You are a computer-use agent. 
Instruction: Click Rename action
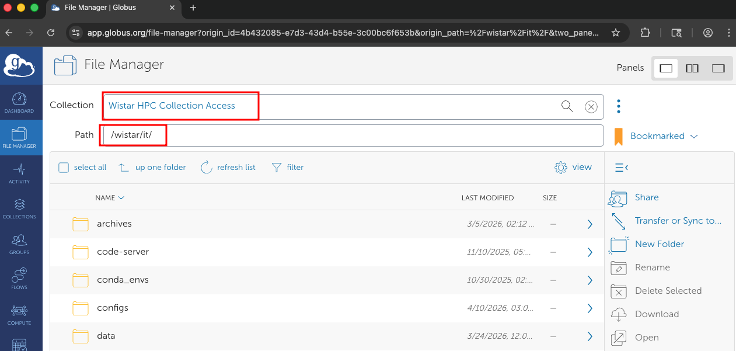tap(653, 267)
